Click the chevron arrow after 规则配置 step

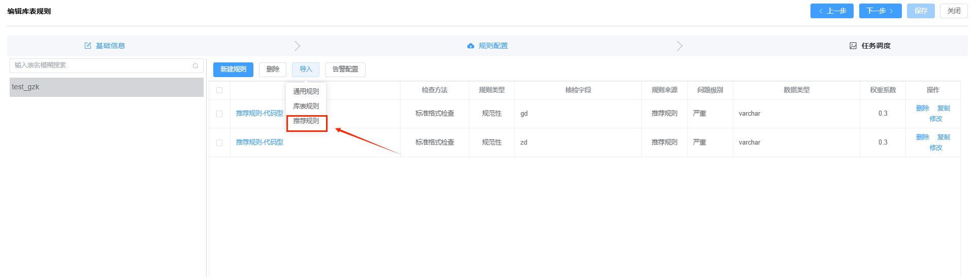[679, 46]
